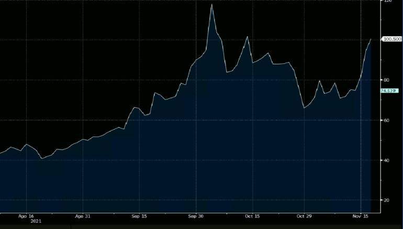Select the Ago 31 date label
The height and width of the screenshot is (229, 403).
(83, 216)
